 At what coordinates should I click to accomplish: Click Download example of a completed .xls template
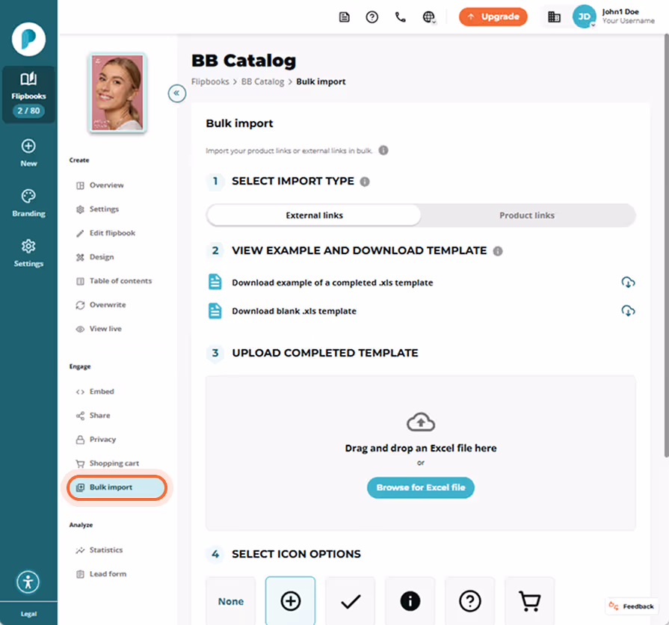[x=333, y=283]
